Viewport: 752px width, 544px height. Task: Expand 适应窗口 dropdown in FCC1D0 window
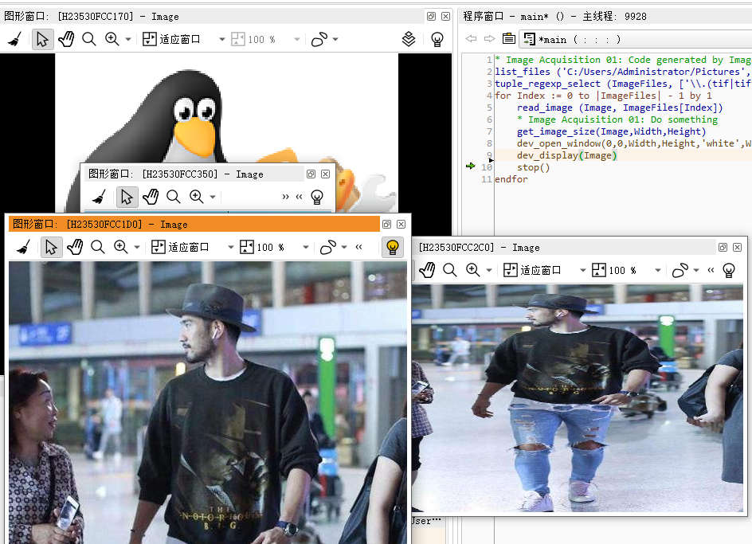click(x=231, y=247)
